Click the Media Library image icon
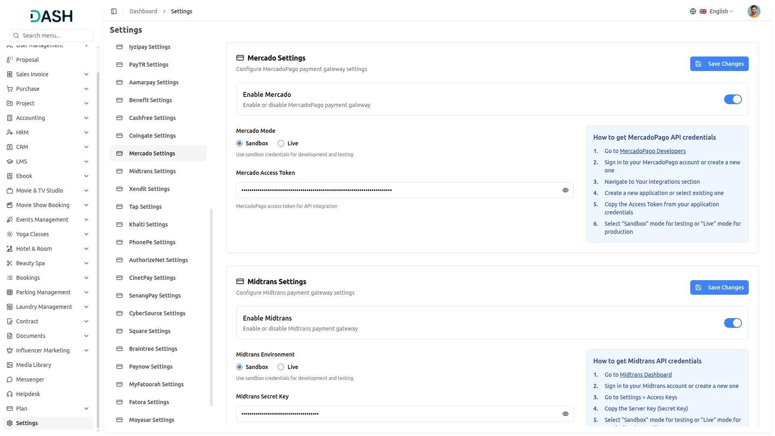The height and width of the screenshot is (436, 775). tap(10, 365)
